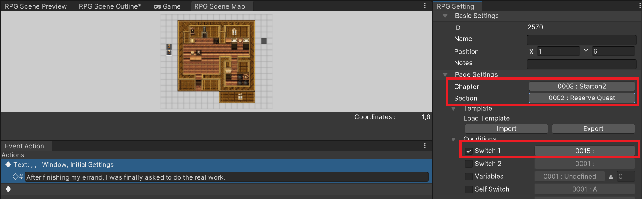Switch to the RPG Scene Preview tab
This screenshot has height=199, width=642.
click(36, 6)
